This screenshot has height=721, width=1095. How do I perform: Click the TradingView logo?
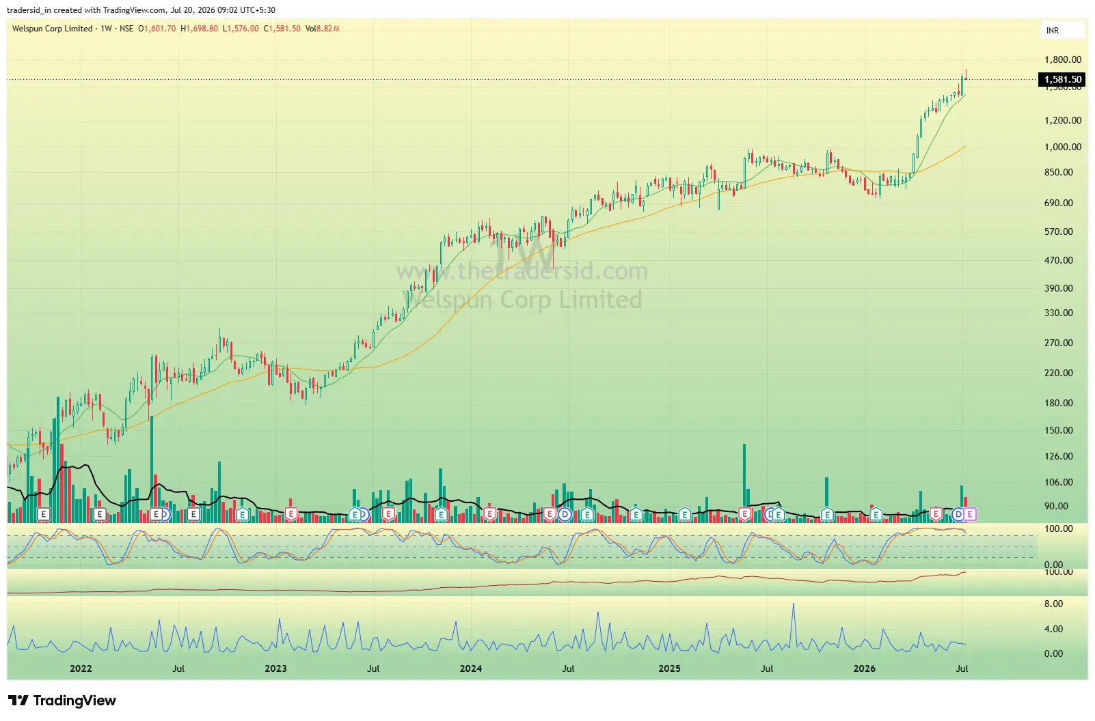62,701
